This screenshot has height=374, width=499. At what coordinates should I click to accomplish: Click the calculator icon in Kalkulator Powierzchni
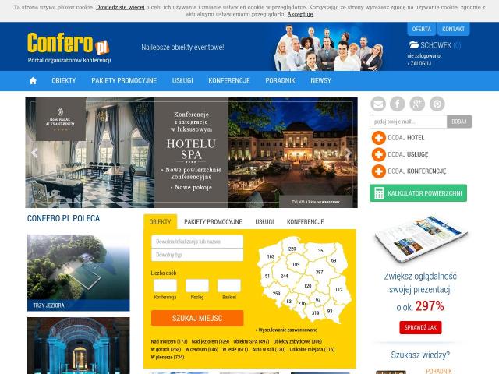coord(379,193)
